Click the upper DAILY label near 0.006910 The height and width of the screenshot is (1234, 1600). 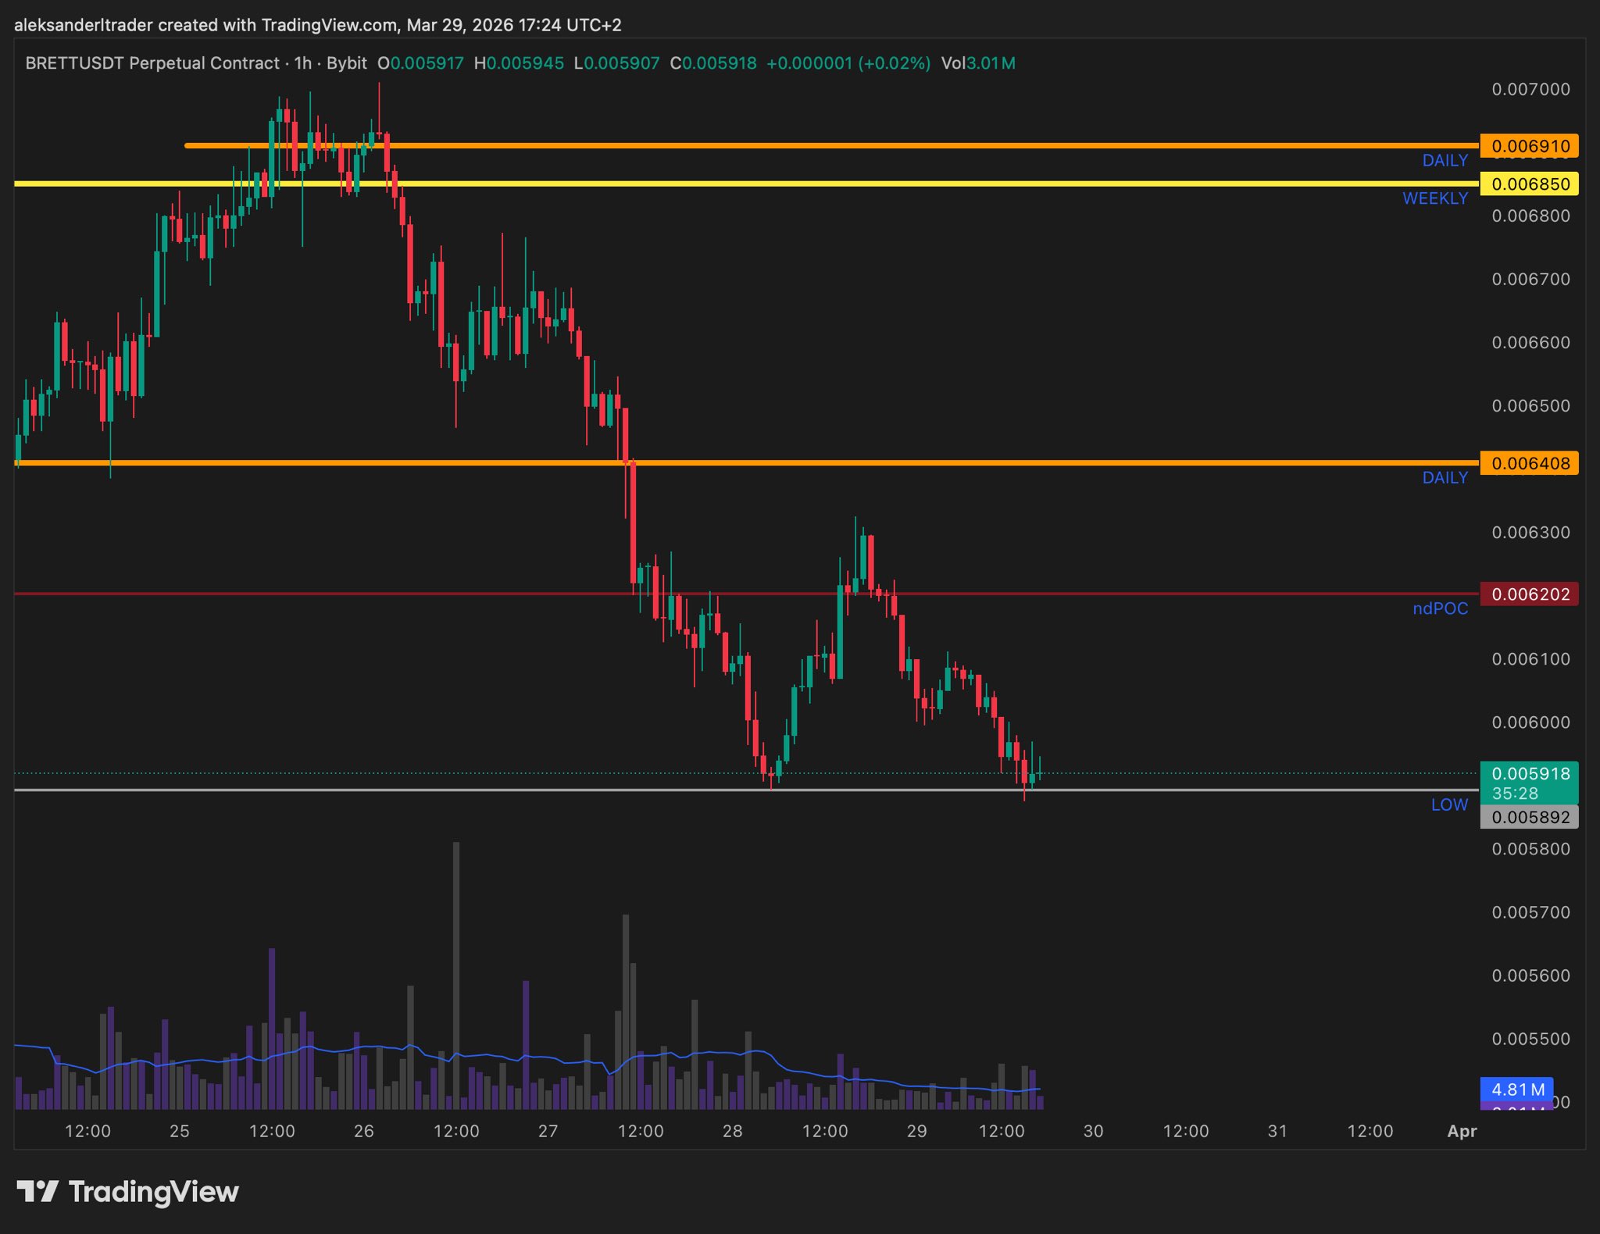pos(1445,160)
